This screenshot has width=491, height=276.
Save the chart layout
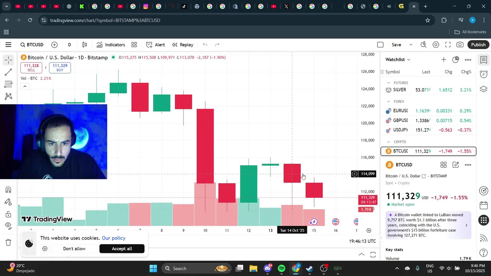point(396,45)
